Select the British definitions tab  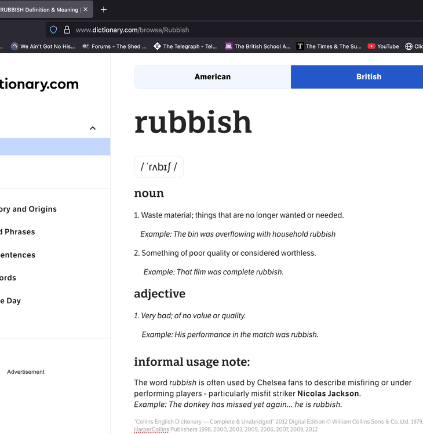tap(357, 76)
